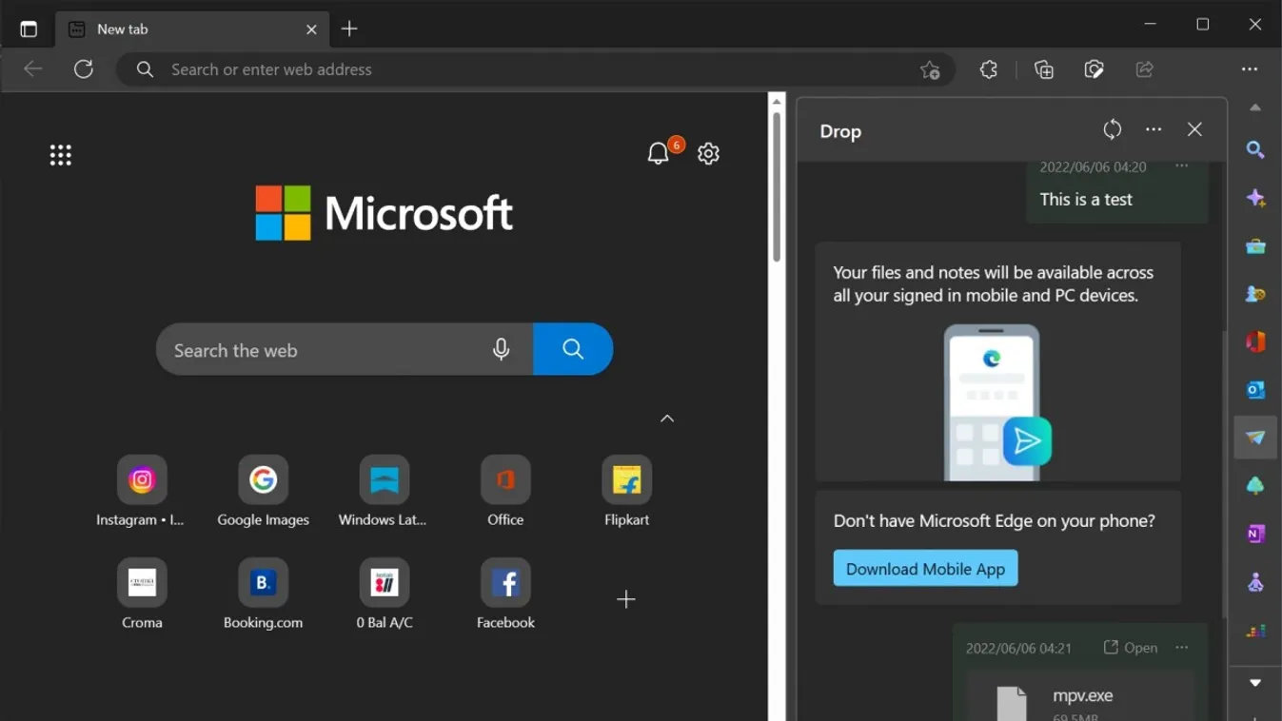The height and width of the screenshot is (721, 1282).
Task: Collapse the quick links section
Action: (x=667, y=419)
